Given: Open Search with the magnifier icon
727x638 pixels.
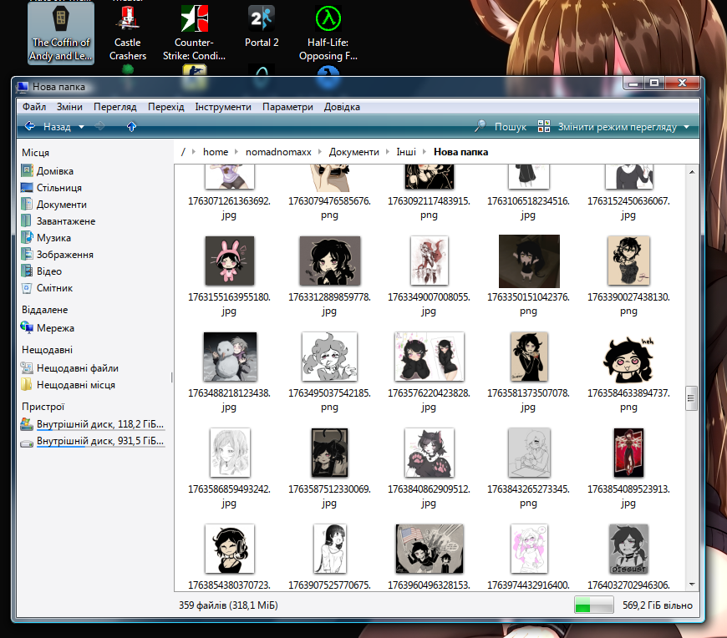Looking at the screenshot, I should point(480,126).
